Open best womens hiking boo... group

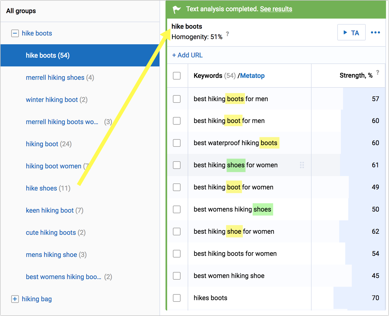69,277
